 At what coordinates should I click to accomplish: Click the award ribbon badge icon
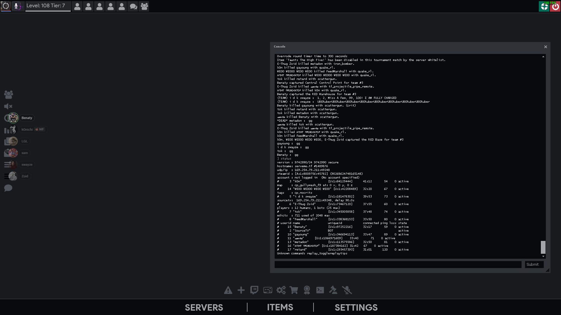coord(307,290)
